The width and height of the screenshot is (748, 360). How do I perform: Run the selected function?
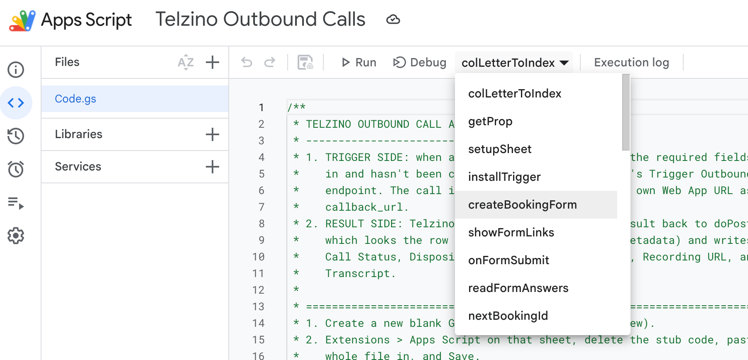coord(359,62)
